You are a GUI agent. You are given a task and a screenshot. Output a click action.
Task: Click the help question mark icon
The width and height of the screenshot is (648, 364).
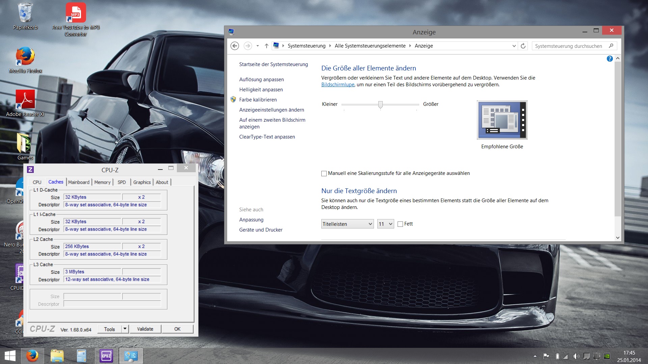[x=610, y=59]
